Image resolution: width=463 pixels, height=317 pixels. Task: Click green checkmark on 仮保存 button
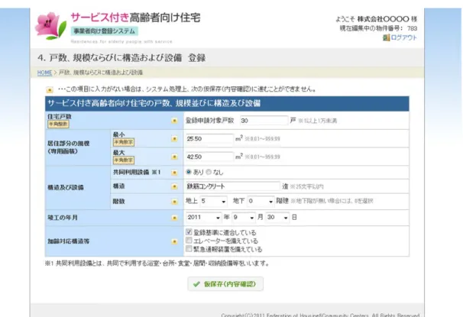(x=196, y=284)
